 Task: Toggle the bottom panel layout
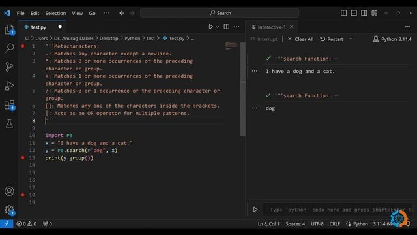pos(354,13)
